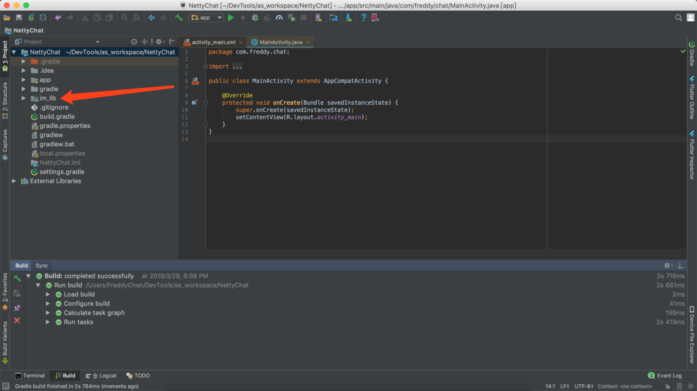Open Search Everywhere magnifier

[678, 17]
